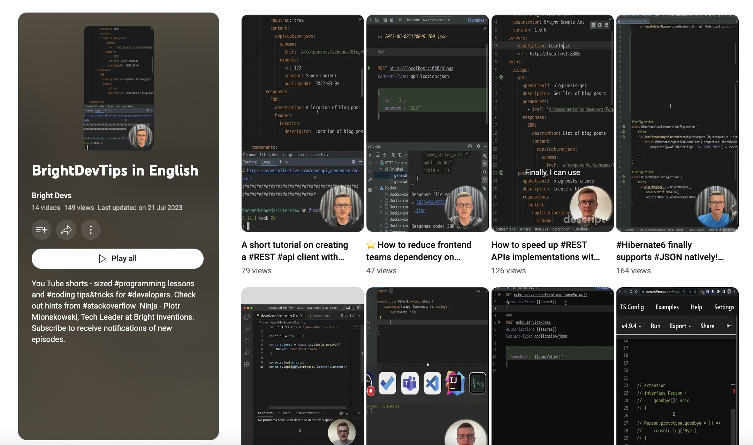
Task: Click the '14 videos' count text
Action: pyautogui.click(x=46, y=208)
